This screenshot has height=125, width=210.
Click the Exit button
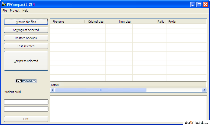click(x=26, y=119)
